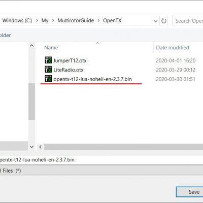
Task: Expand the chevron after Windows (C:)
Action: [x=37, y=21]
